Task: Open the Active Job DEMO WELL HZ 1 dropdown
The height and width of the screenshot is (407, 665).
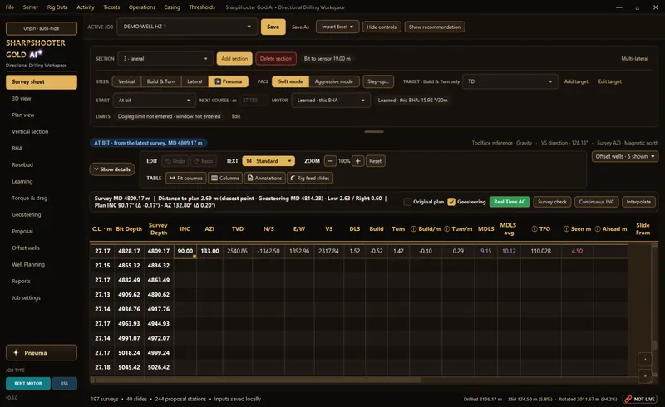Action: 187,27
